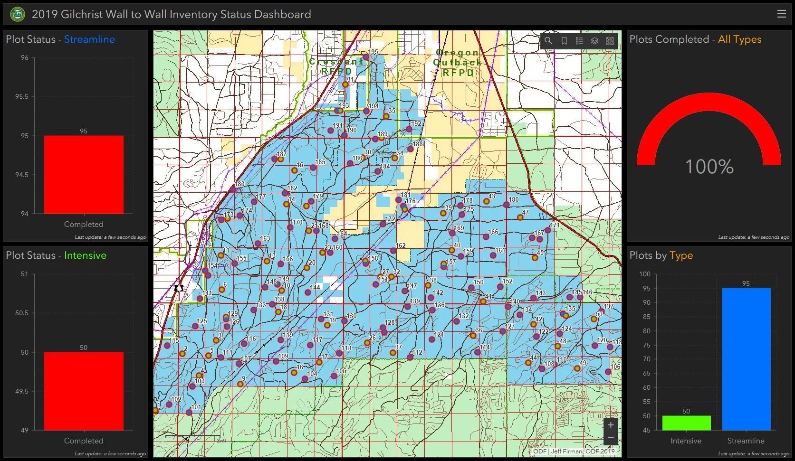The image size is (795, 461).
Task: Select plot marker 185 on the map
Action: (x=313, y=168)
